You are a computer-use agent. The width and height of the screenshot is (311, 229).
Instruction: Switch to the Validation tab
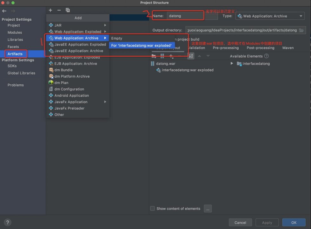point(196,48)
